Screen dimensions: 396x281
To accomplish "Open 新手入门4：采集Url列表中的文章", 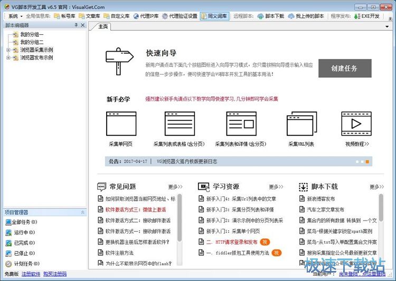I will click(241, 199).
